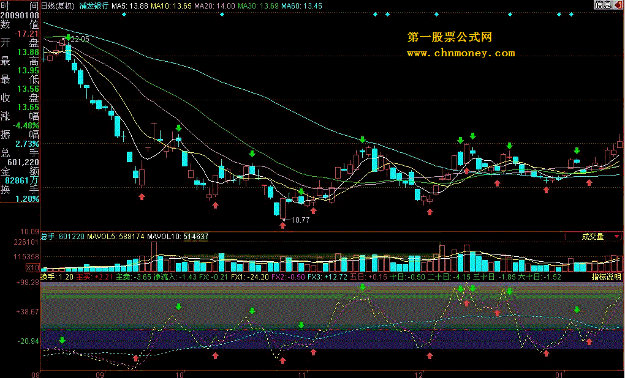
Task: Expand the red triangle beside 成交量
Action: [x=616, y=237]
